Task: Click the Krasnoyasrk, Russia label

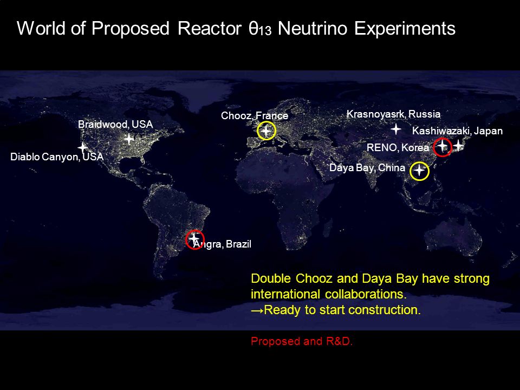Action: coord(393,114)
